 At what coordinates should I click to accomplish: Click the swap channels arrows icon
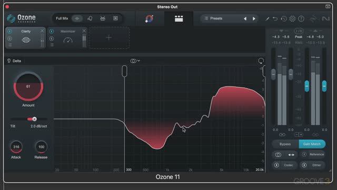tap(291, 155)
